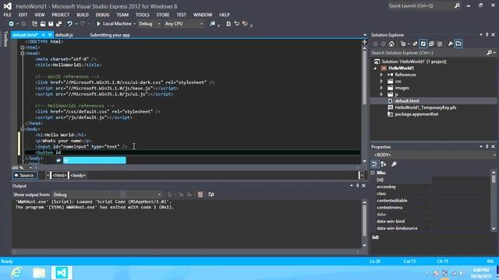Click the Open File toolbar icon

tap(43, 24)
